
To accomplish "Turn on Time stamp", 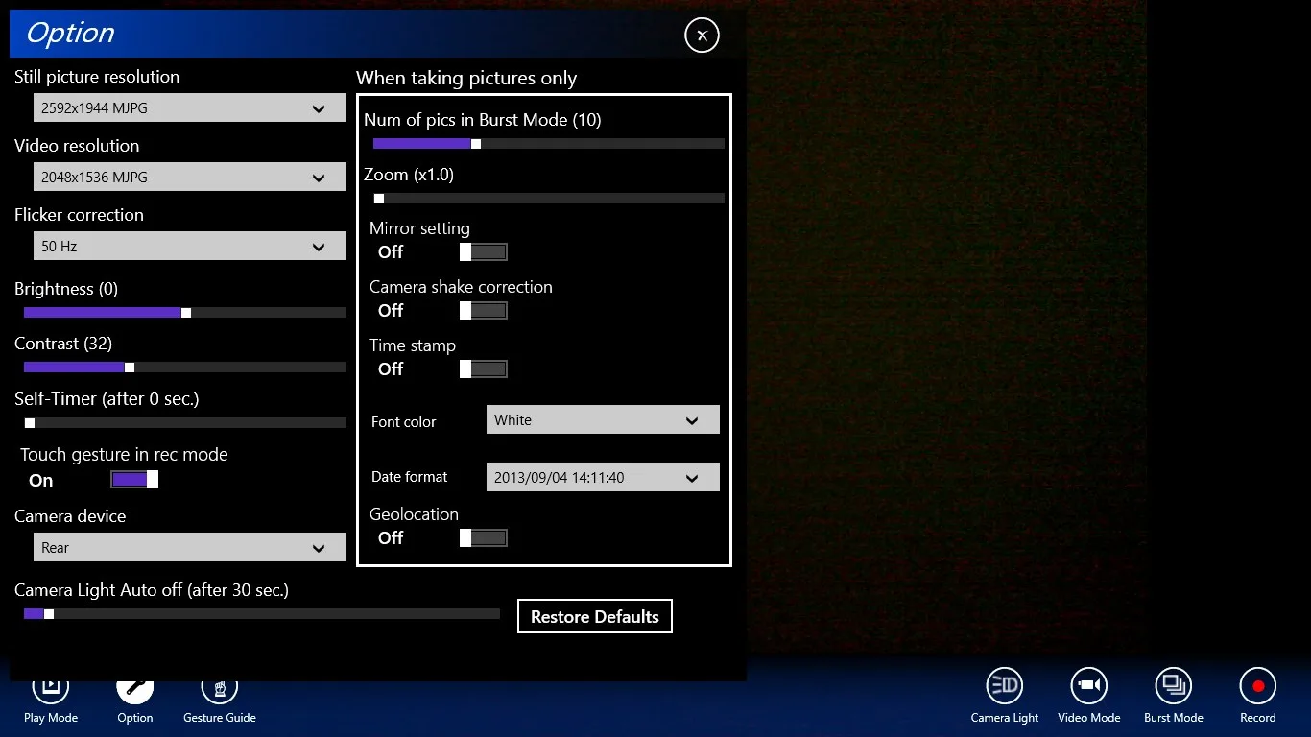I will [x=484, y=369].
